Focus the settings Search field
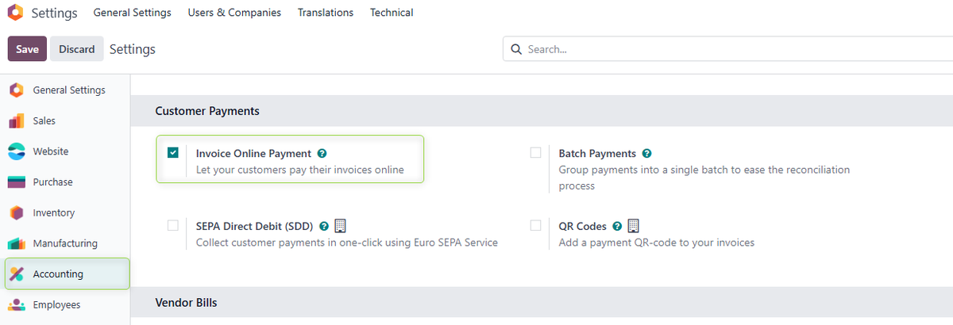The image size is (953, 325). tap(727, 49)
